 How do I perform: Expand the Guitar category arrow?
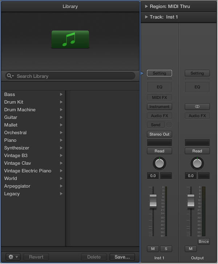click(61, 117)
